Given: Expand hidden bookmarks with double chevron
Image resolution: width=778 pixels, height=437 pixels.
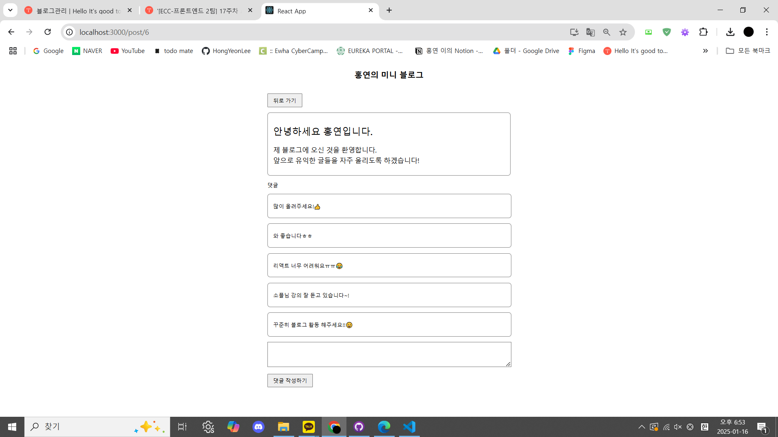Looking at the screenshot, I should click(705, 51).
